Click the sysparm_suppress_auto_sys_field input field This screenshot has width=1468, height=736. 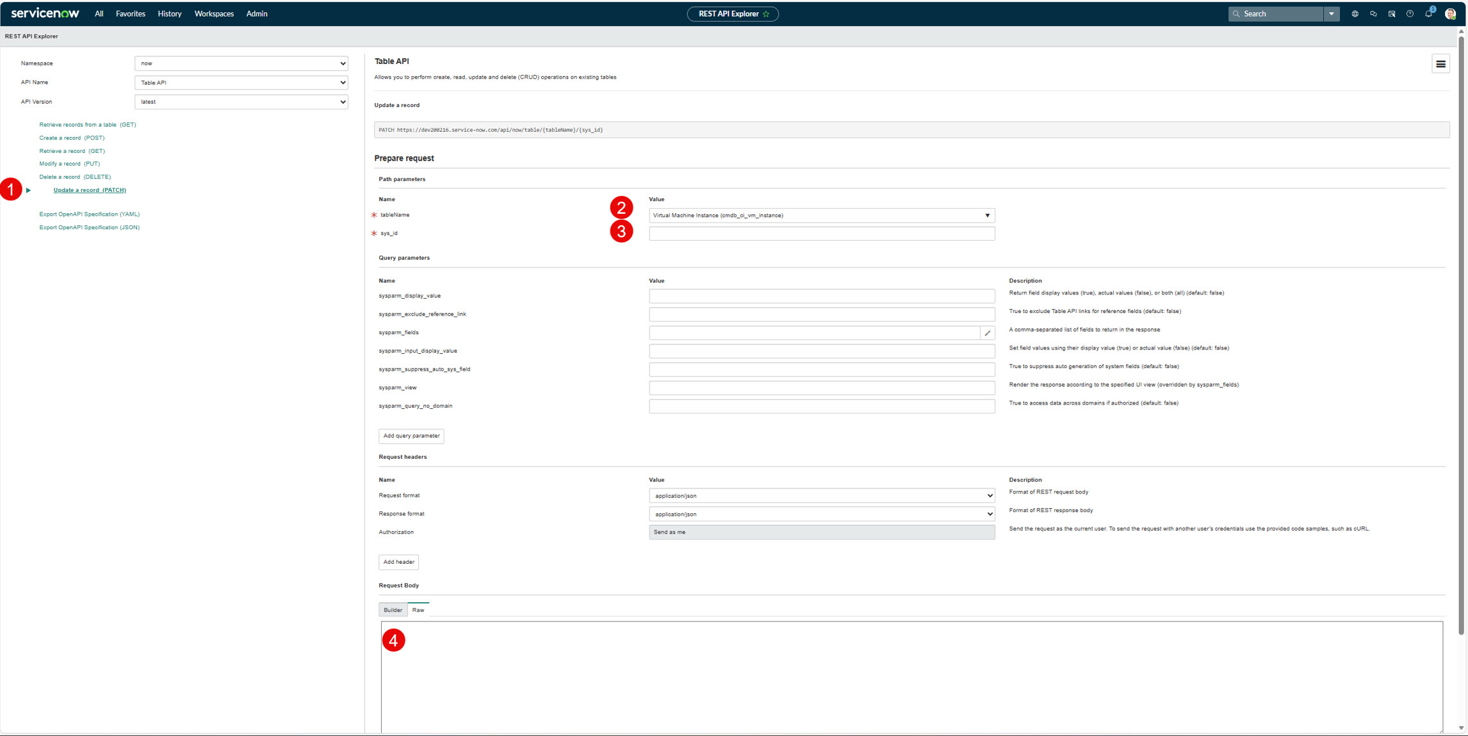click(822, 369)
